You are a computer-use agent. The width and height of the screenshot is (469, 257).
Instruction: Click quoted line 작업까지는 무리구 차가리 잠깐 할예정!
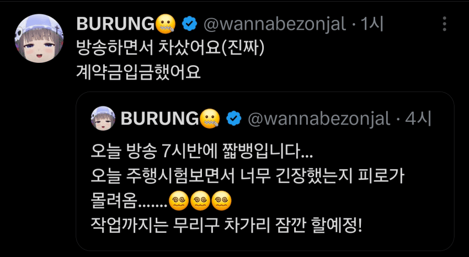pos(226,226)
